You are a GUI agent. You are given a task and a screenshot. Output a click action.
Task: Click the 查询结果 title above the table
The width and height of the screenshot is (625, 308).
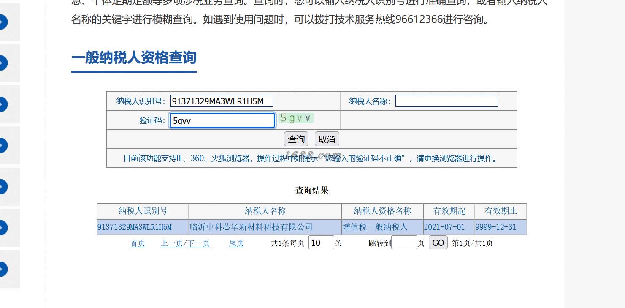coord(312,190)
